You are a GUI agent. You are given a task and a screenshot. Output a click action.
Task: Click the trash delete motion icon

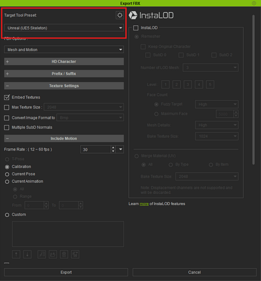tap(64, 255)
